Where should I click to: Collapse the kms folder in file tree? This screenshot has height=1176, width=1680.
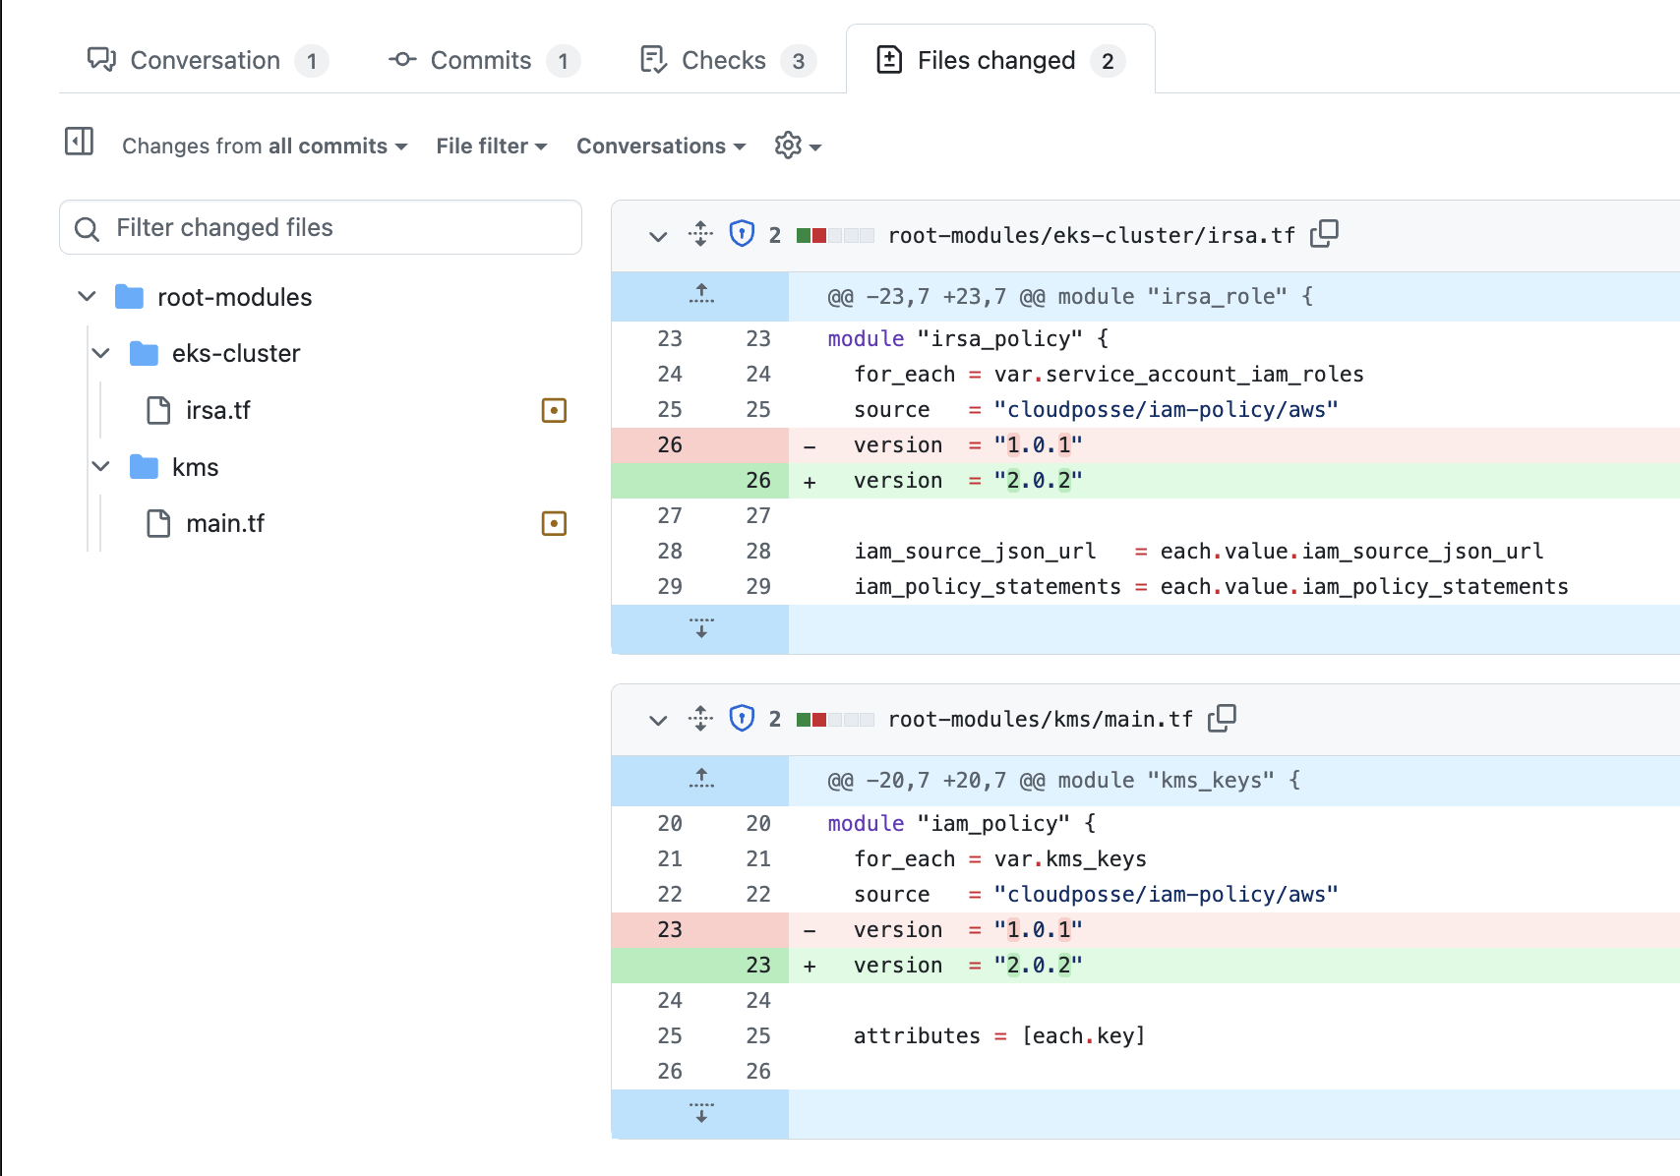click(99, 466)
